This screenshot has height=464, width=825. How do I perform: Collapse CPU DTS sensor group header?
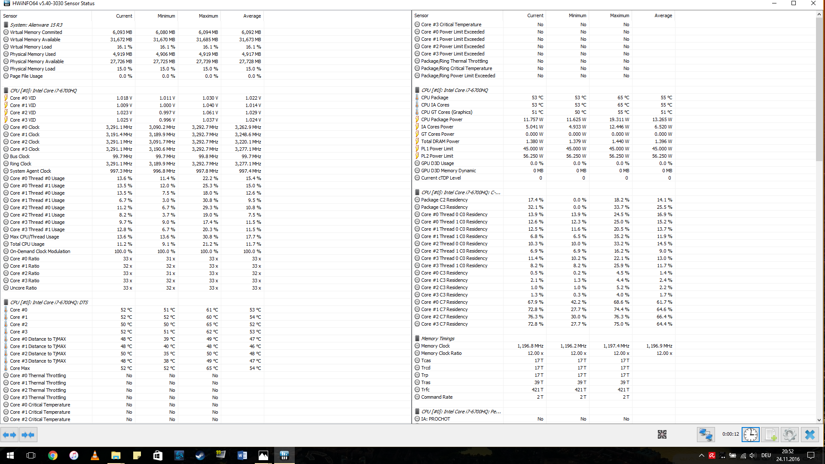(49, 302)
